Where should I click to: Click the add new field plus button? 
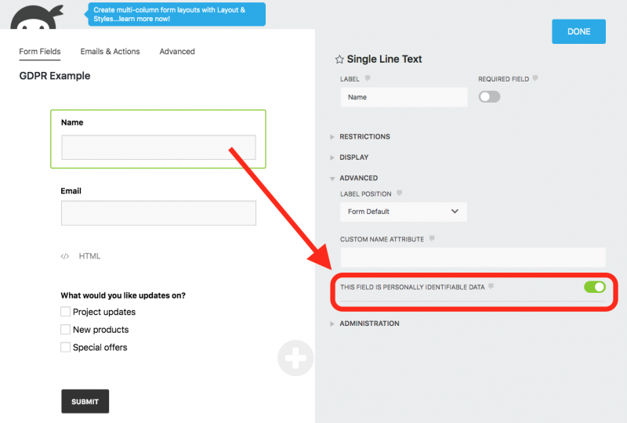(x=295, y=360)
